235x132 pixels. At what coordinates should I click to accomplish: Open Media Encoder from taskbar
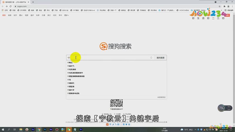51,129
